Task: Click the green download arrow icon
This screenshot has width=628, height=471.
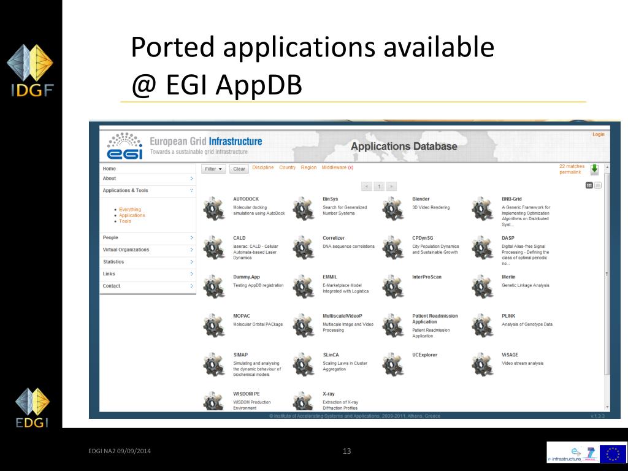Action: click(594, 169)
